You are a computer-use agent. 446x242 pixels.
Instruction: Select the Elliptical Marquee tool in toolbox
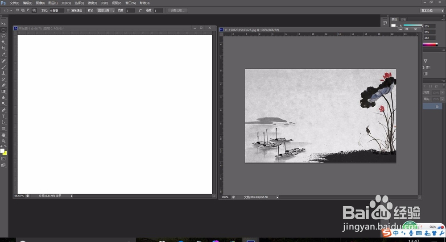tap(4, 30)
